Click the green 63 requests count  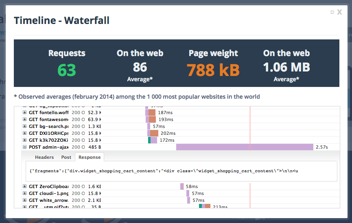[67, 70]
